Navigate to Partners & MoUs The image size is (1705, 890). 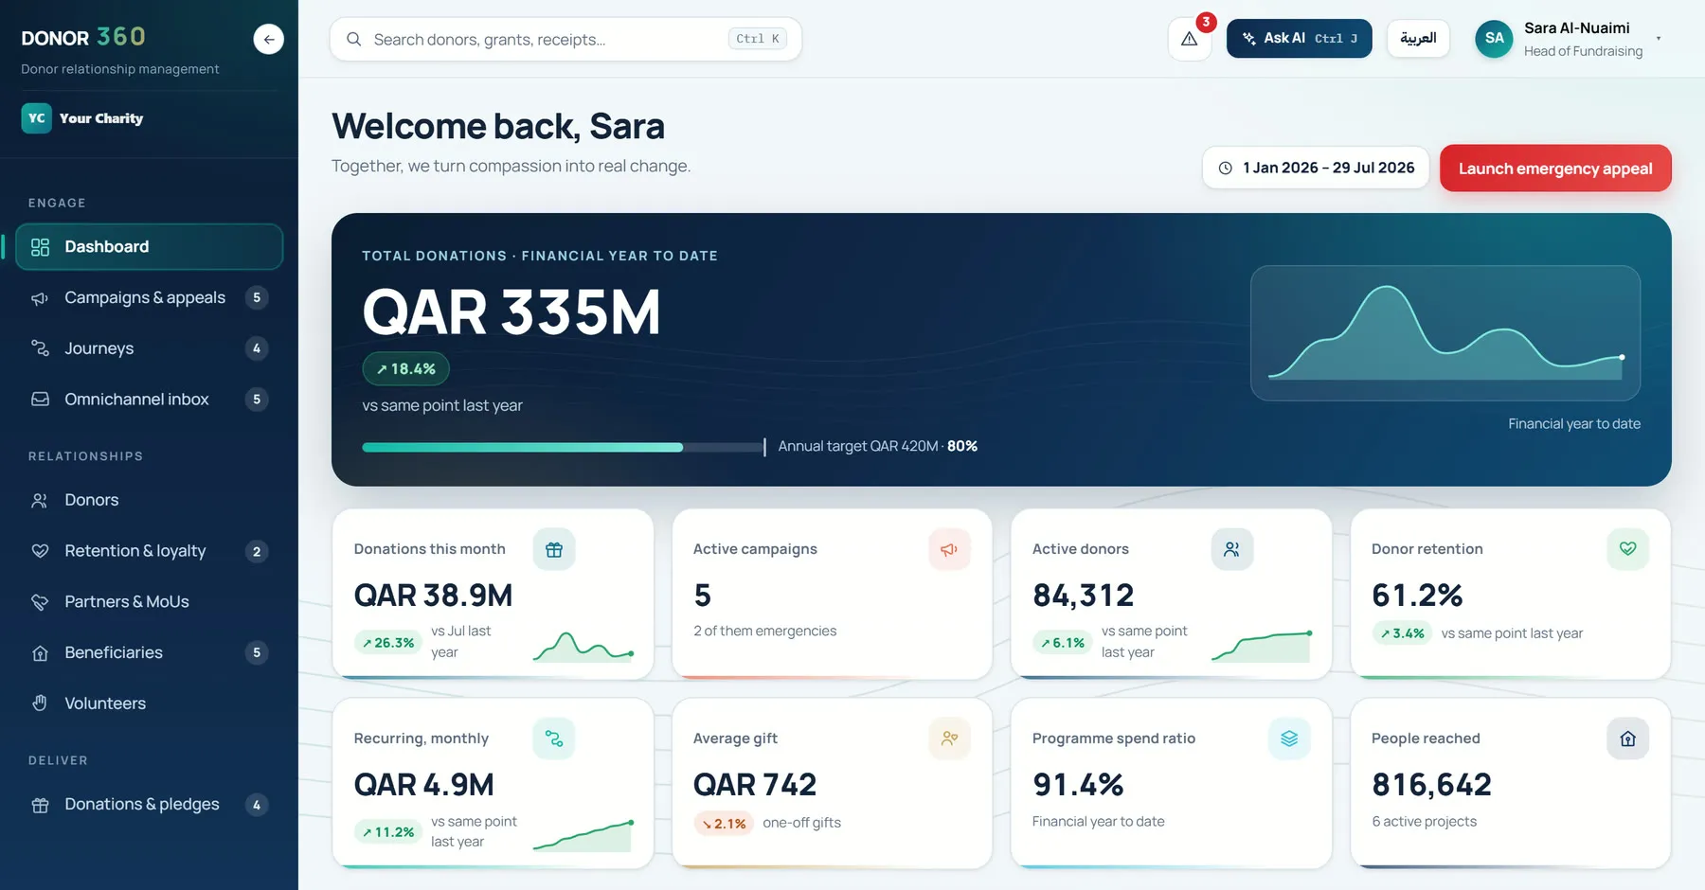click(x=150, y=602)
